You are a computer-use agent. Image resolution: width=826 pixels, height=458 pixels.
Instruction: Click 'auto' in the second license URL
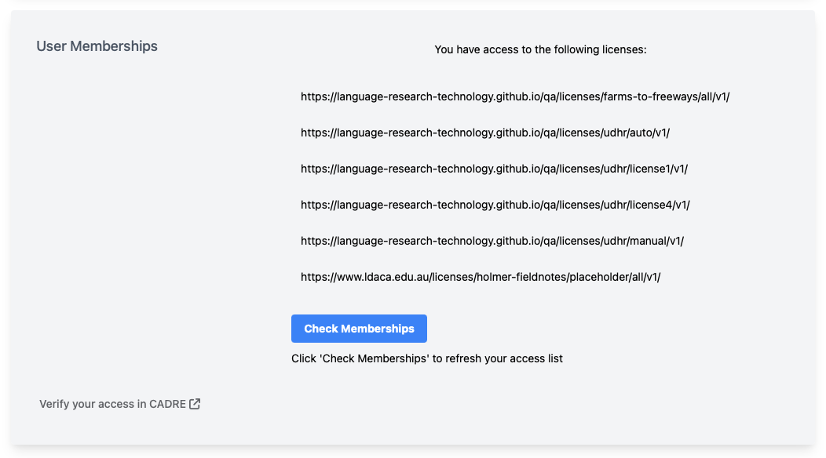click(640, 133)
